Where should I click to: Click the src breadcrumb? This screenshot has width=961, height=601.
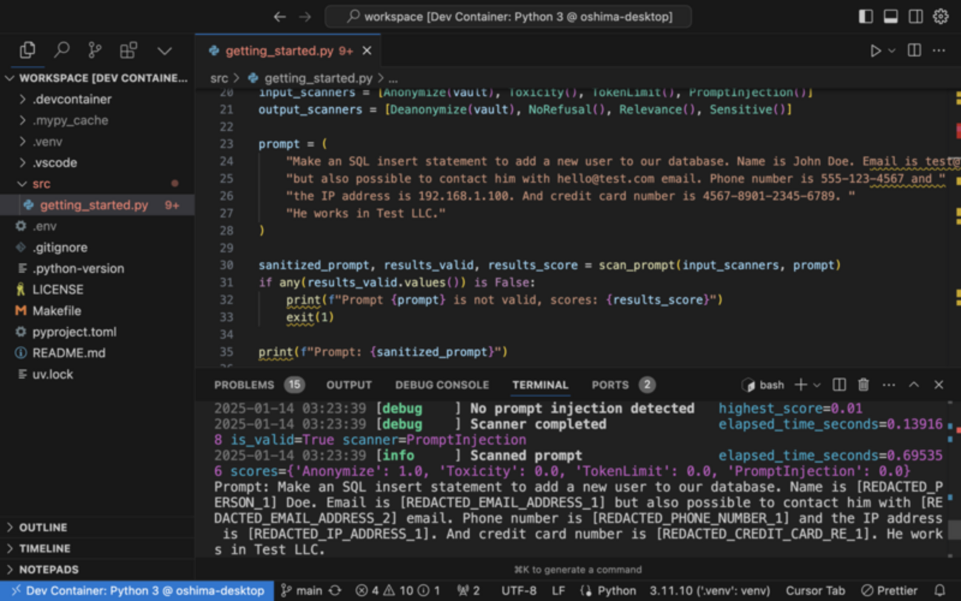219,78
